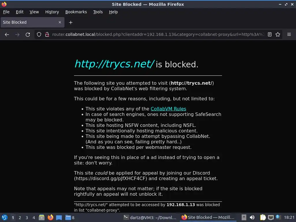Screen dimensions: 296x222
Task: Switch to workspace 1
Action: point(13,218)
